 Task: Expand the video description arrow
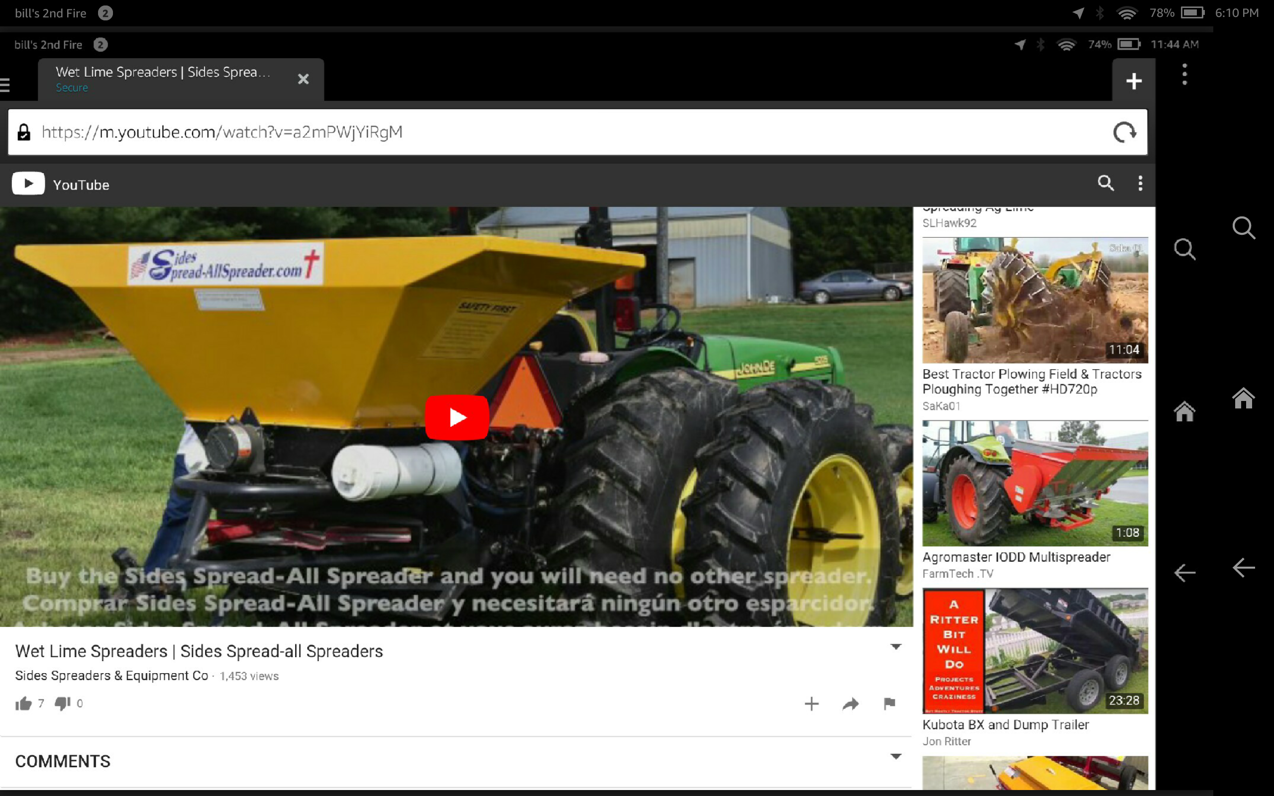(x=895, y=647)
